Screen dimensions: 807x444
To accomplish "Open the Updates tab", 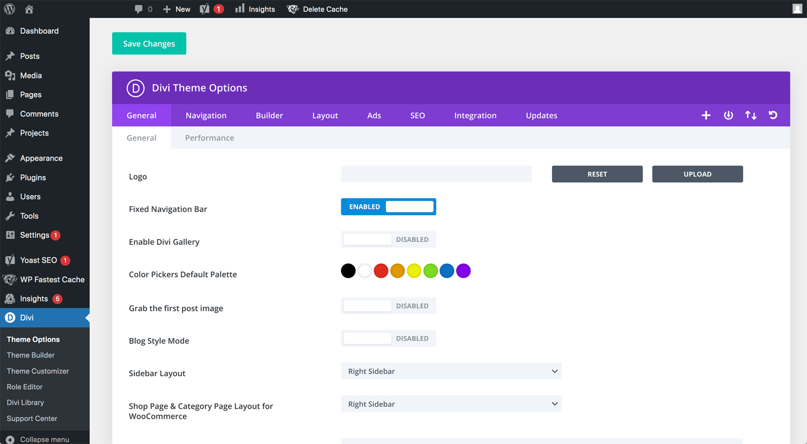I will click(541, 115).
